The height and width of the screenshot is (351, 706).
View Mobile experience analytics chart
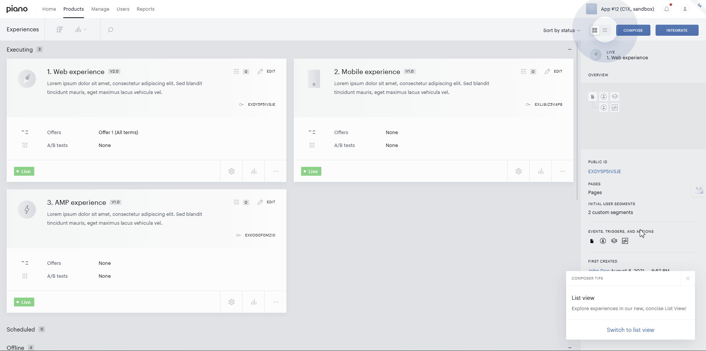(541, 171)
